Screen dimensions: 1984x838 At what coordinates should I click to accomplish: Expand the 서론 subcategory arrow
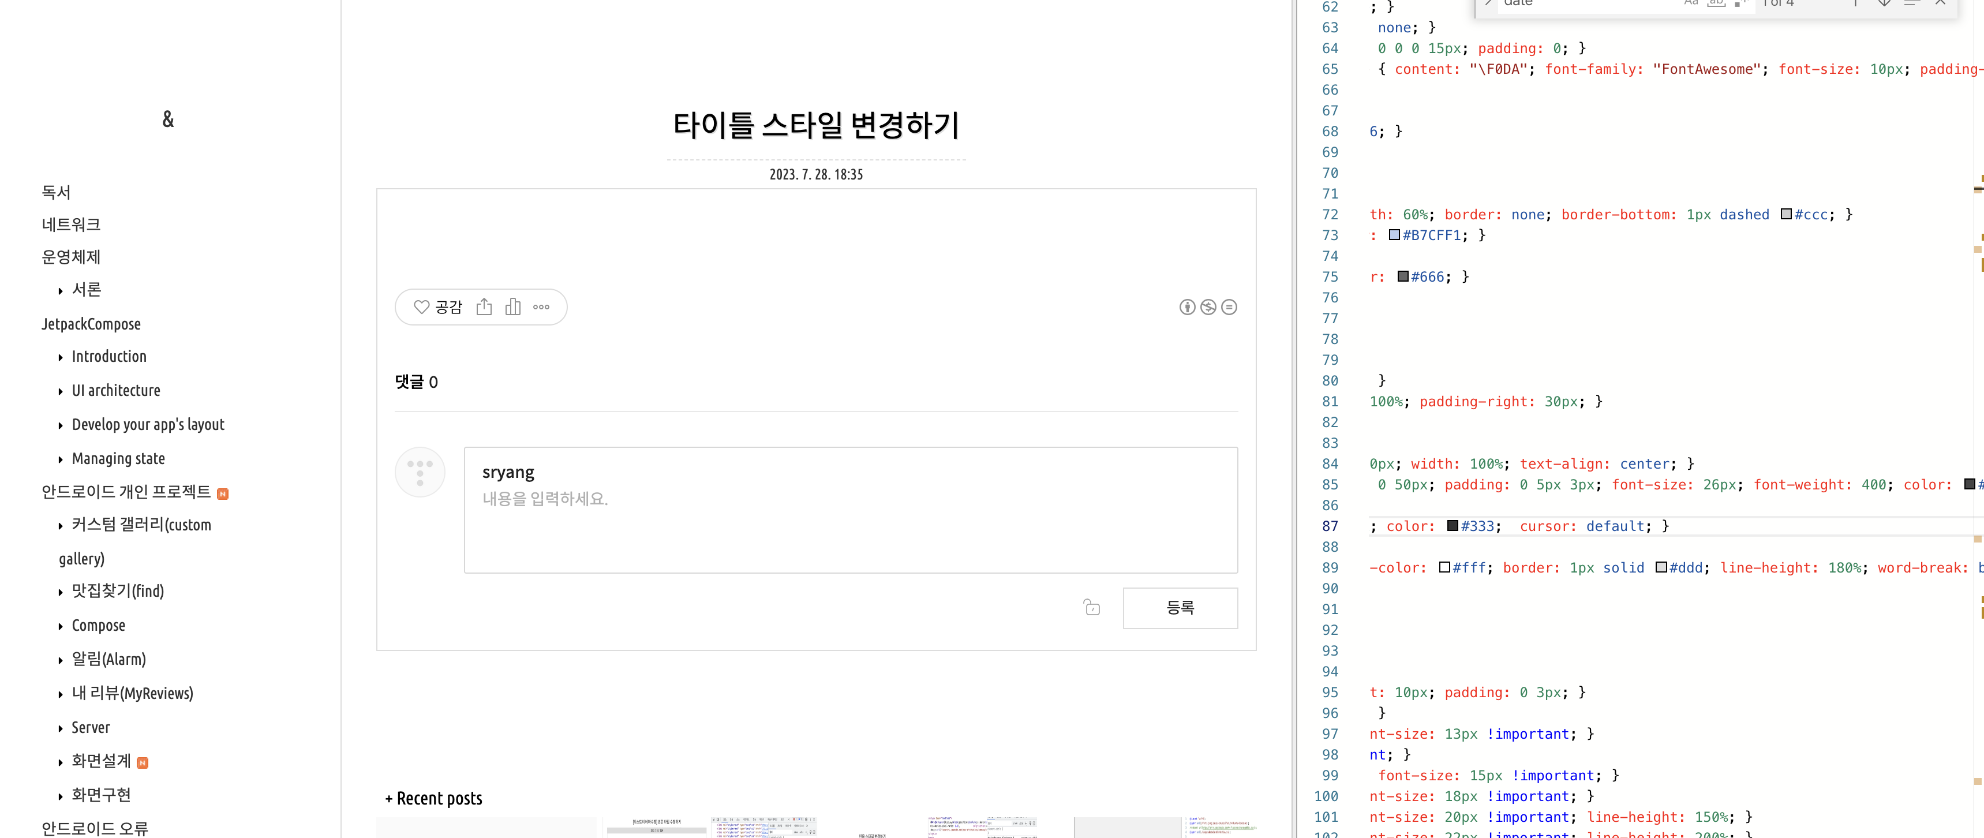[x=61, y=291]
